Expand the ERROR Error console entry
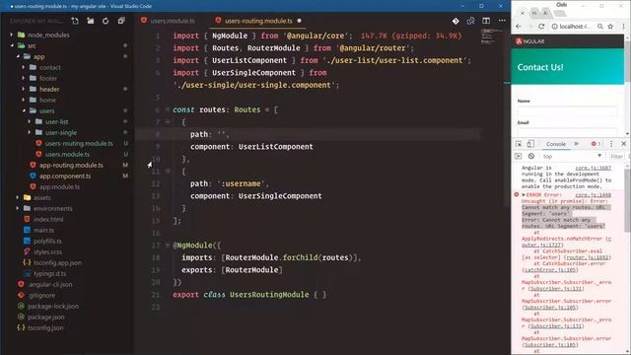The width and height of the screenshot is (631, 355). (x=524, y=195)
